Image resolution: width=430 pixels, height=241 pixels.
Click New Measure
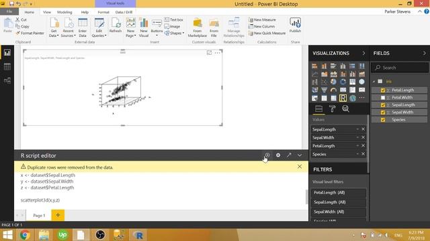262,19
